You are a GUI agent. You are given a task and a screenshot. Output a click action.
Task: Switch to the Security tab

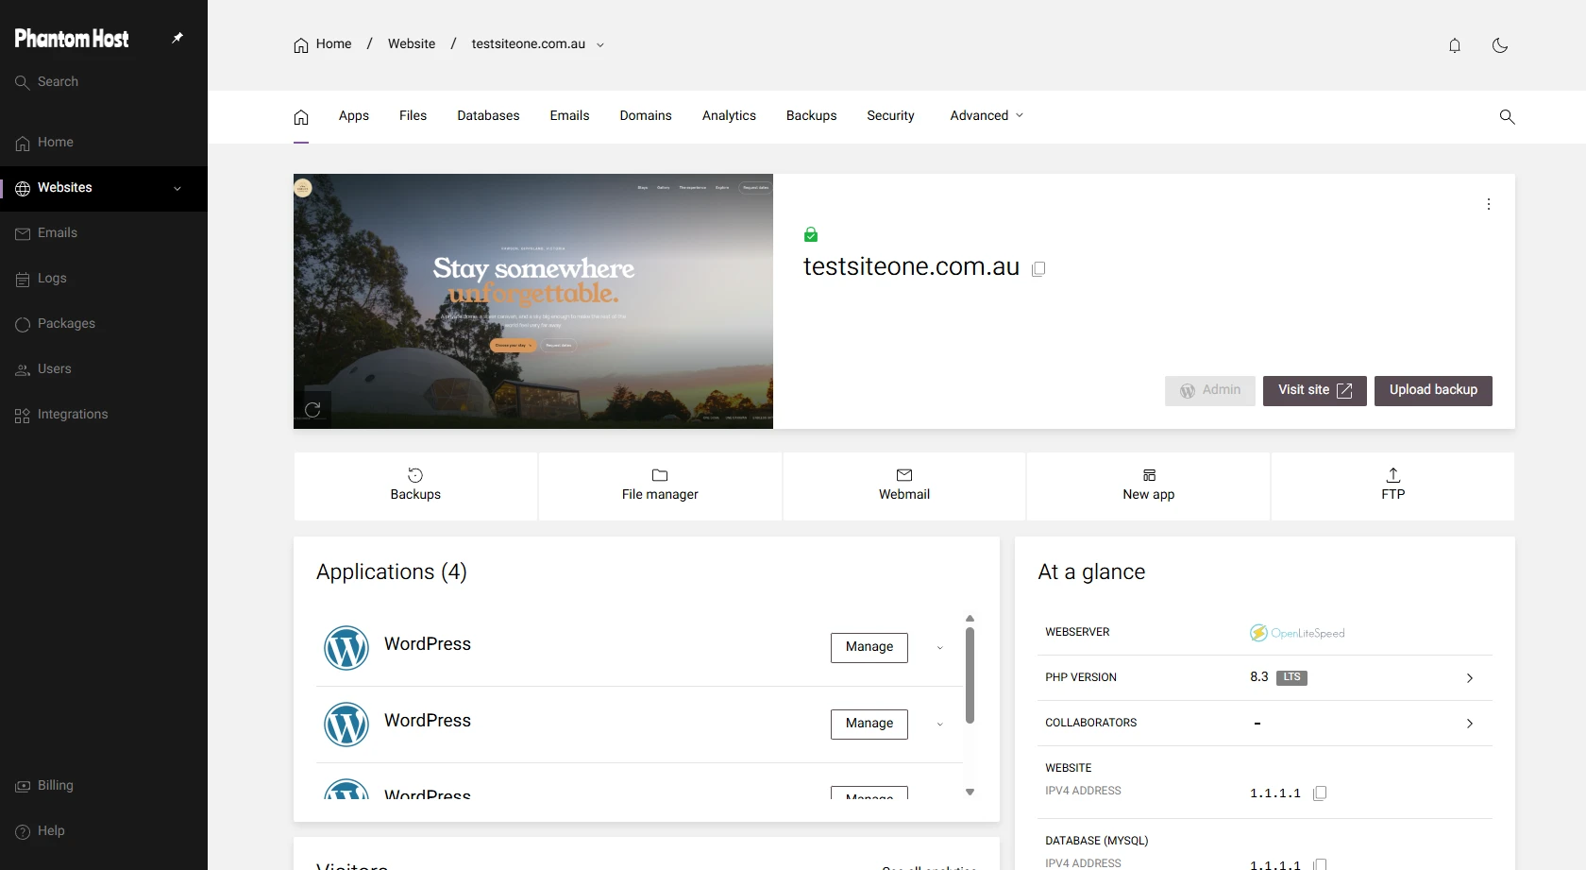click(x=890, y=116)
